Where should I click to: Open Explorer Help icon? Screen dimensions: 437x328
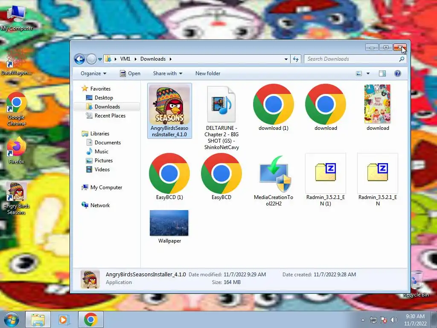point(398,73)
